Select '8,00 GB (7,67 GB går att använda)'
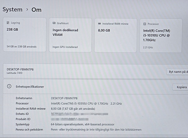Viewport: 188px width, 138px height. point(73,109)
